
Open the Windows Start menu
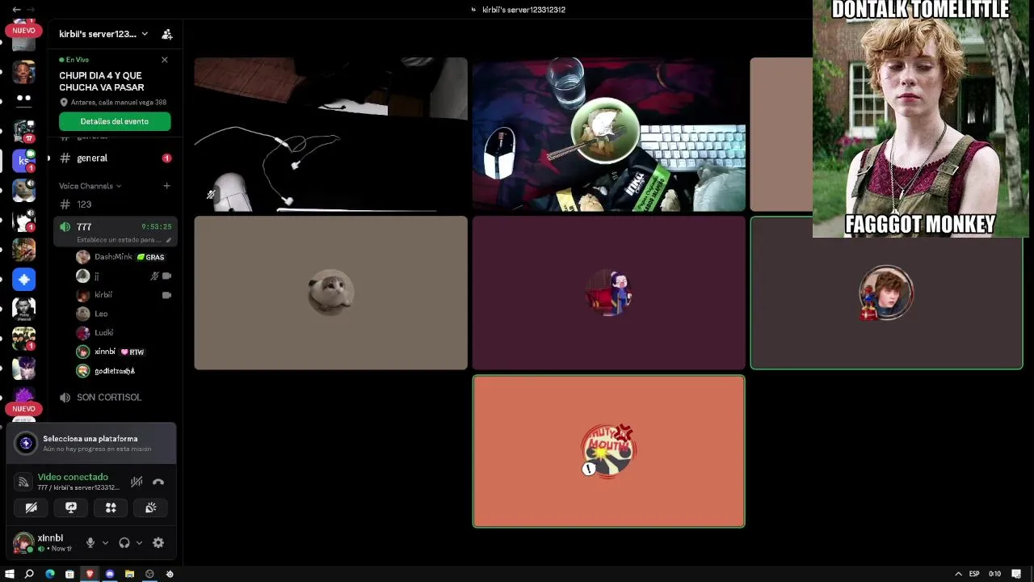point(10,574)
